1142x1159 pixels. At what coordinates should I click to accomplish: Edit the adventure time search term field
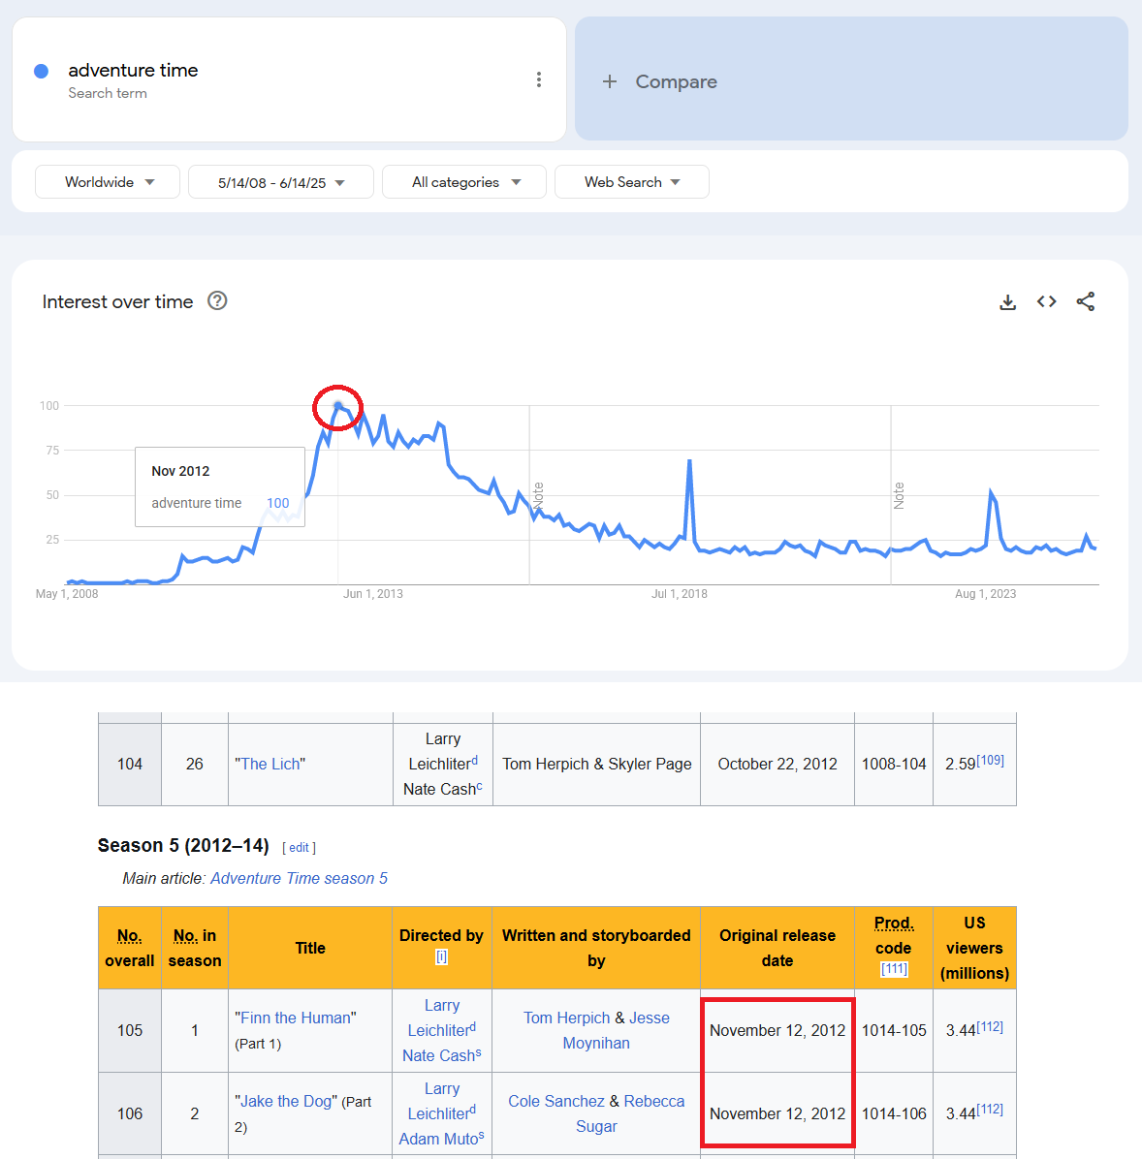[289, 79]
